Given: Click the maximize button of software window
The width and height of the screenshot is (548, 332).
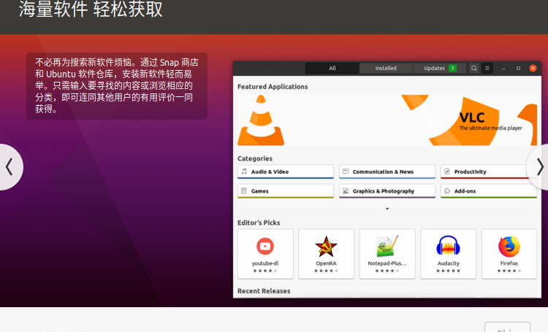Looking at the screenshot, I should pyautogui.click(x=518, y=68).
